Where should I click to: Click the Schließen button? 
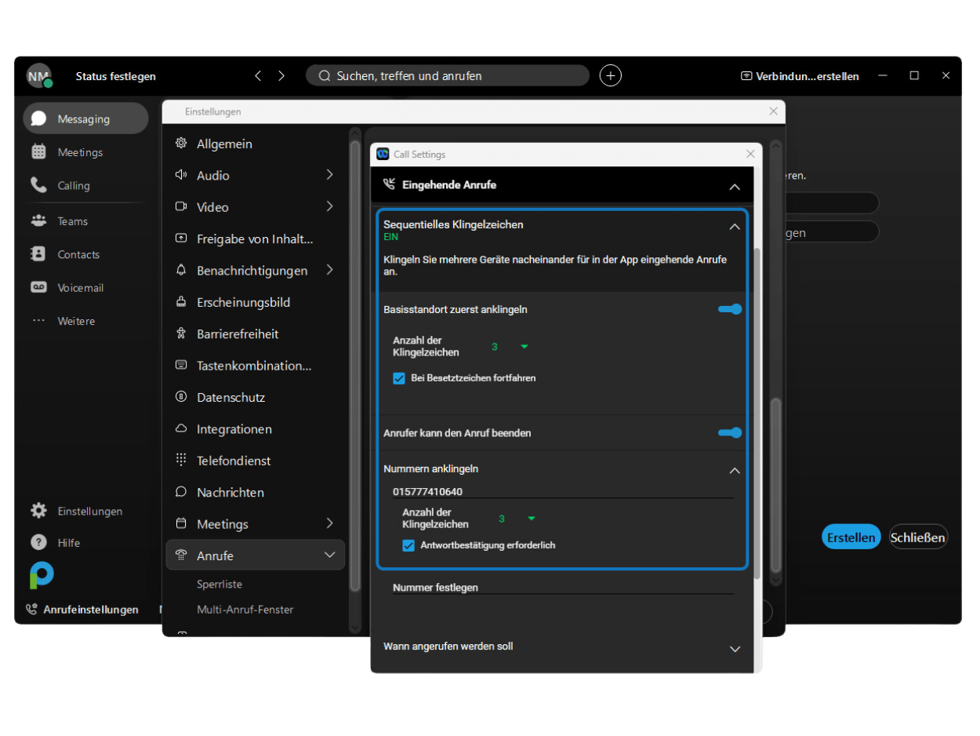918,537
